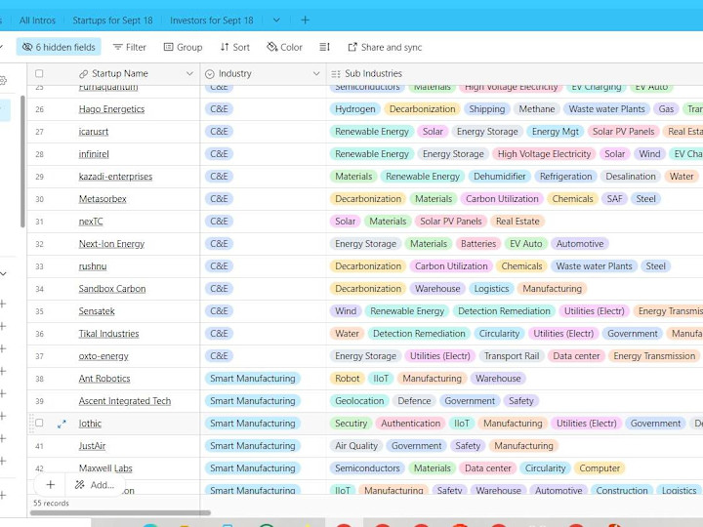Collapse the sidebar section chevron
The height and width of the screenshot is (527, 703).
tap(4, 273)
